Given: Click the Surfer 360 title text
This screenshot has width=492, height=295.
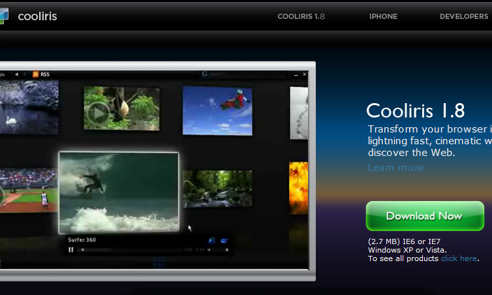Looking at the screenshot, I should [82, 240].
